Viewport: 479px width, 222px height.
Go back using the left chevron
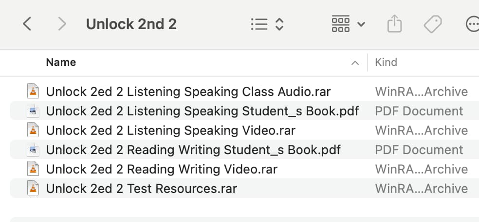27,24
